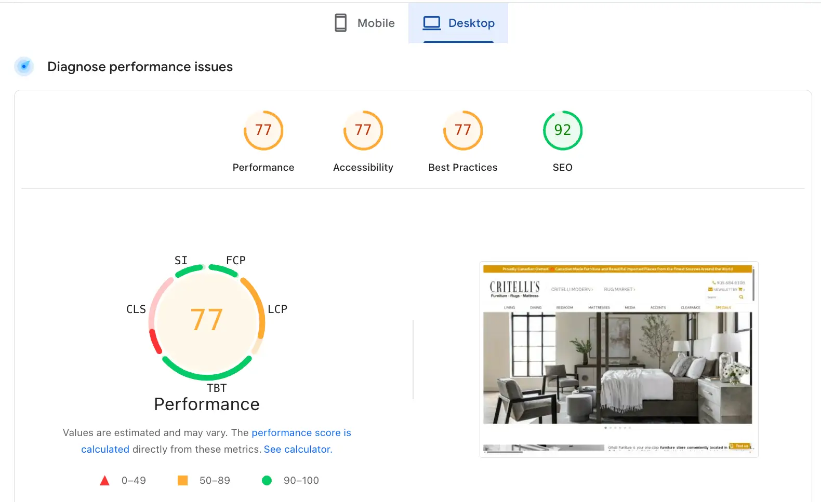Image resolution: width=821 pixels, height=502 pixels.
Task: Open the "performance score is calculated" link
Action: (x=301, y=433)
